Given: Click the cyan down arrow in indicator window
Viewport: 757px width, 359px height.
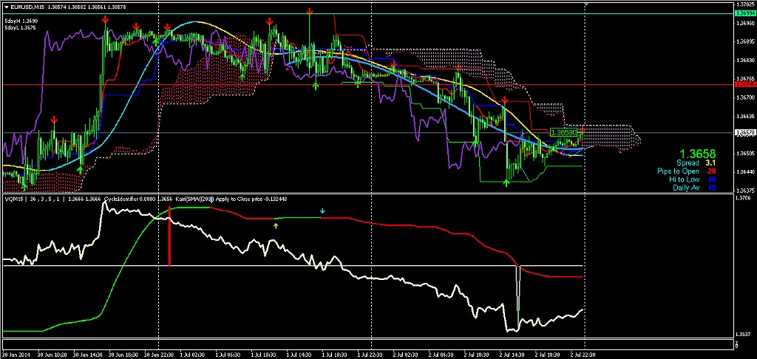Looking at the screenshot, I should pyautogui.click(x=322, y=212).
